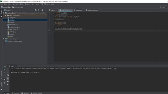Select send_script.py in project tree
168x94 pixels.
[x=14, y=30]
